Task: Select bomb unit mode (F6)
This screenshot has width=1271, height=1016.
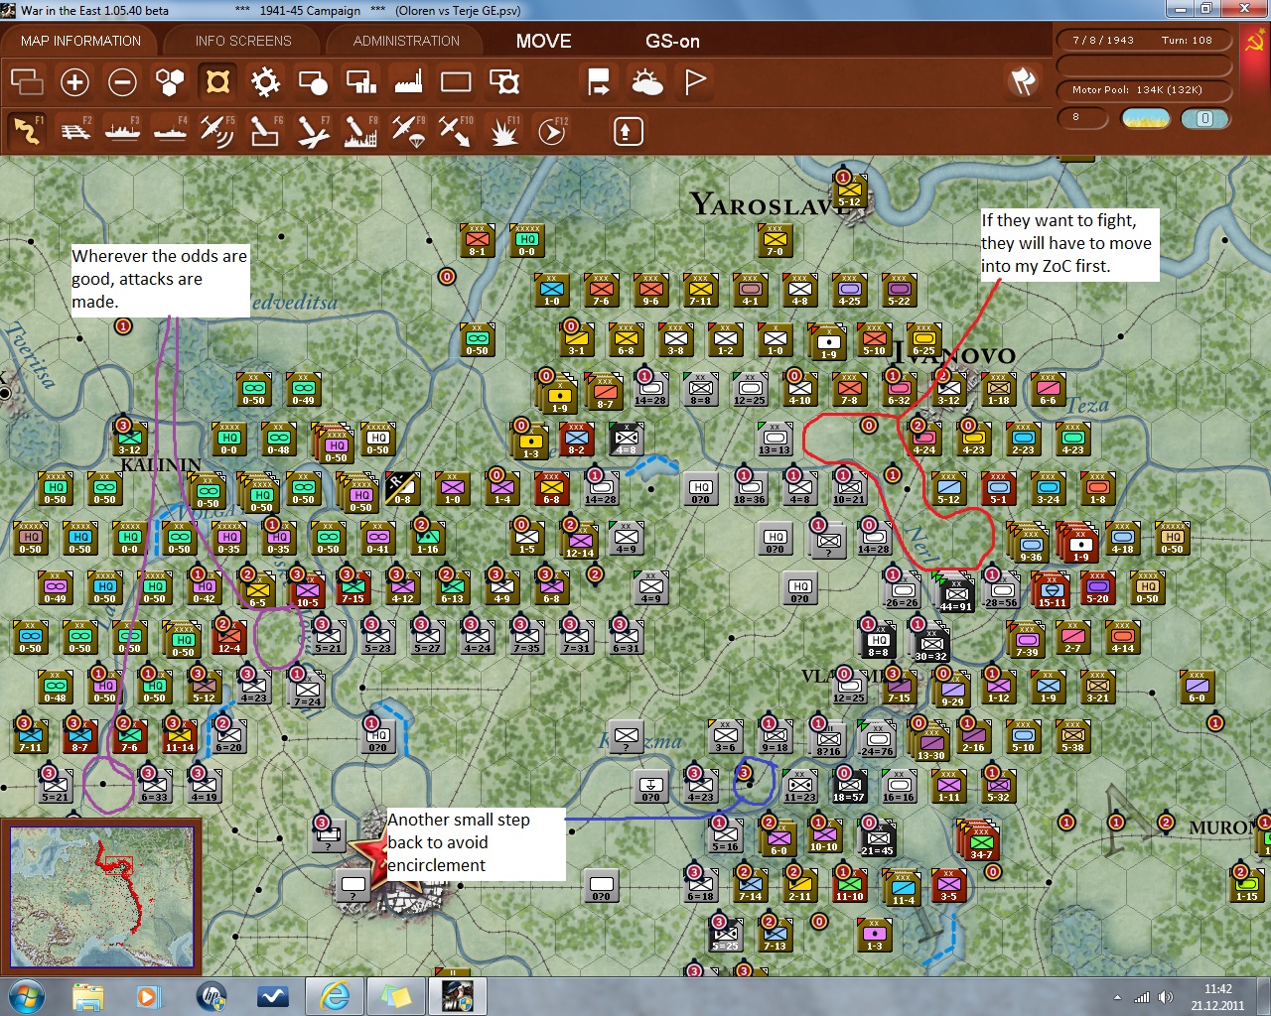Action: (x=265, y=130)
